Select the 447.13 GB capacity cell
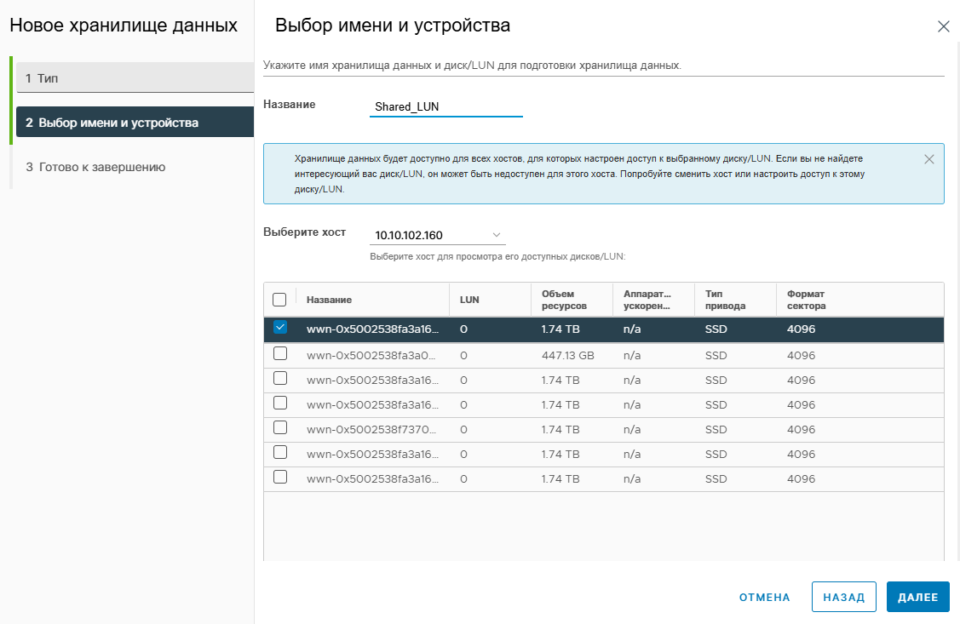The height and width of the screenshot is (624, 960). (x=567, y=356)
